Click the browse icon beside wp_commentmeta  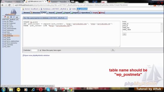tap(3, 29)
